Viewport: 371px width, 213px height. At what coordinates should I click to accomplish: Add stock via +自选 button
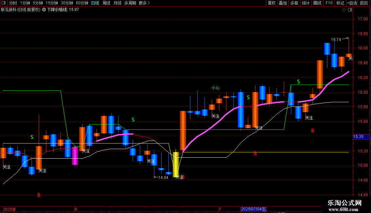pyautogui.click(x=352, y=3)
